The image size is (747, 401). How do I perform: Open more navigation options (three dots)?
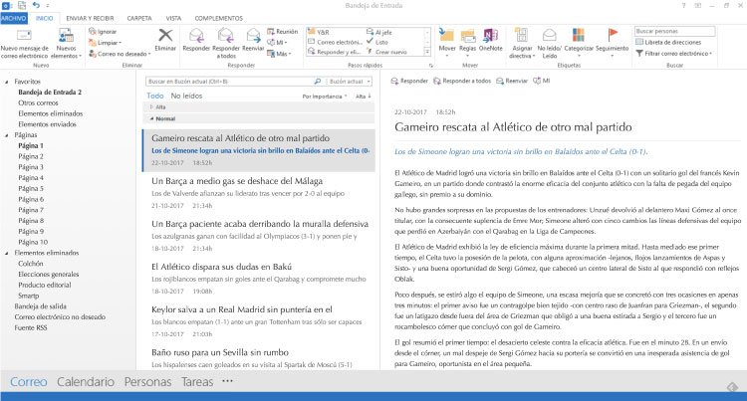pyautogui.click(x=227, y=381)
